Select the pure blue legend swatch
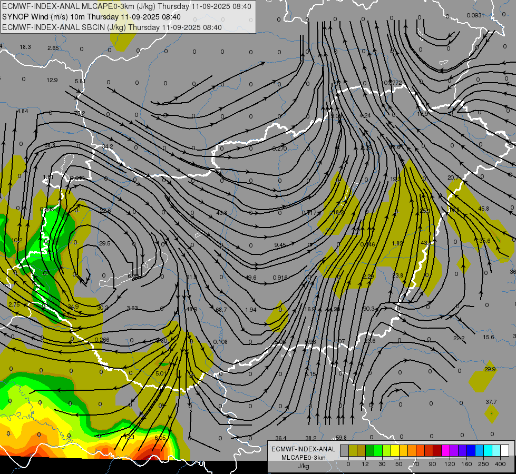This screenshot has height=474, width=516. pos(471,451)
